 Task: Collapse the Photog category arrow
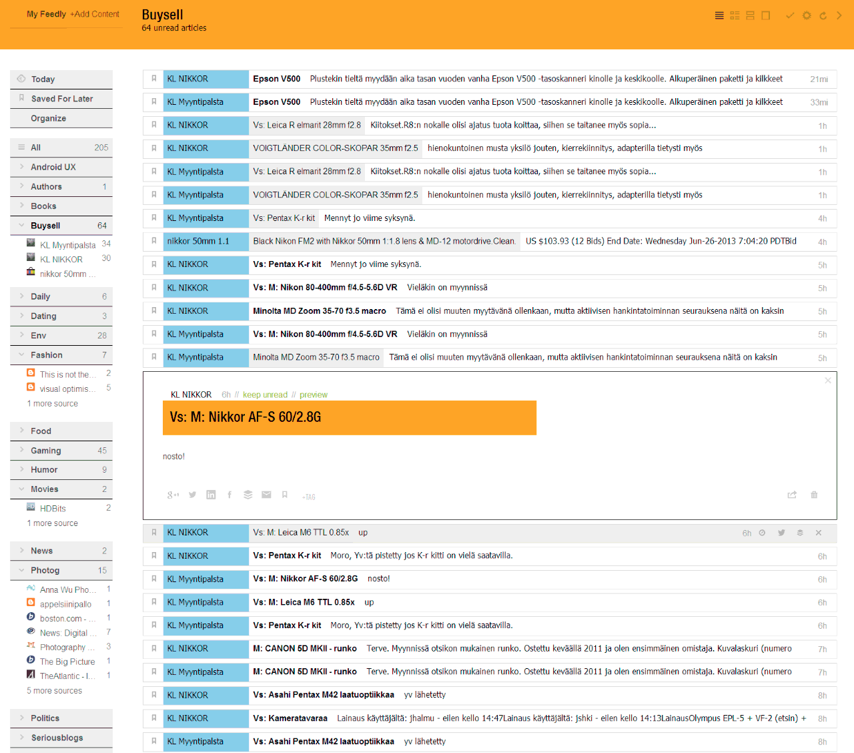tap(21, 570)
